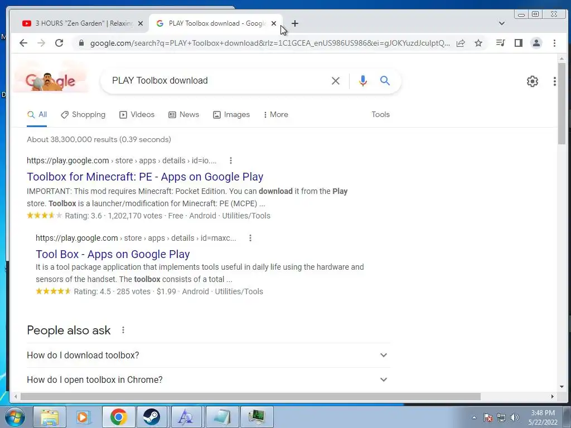
Task: Open the More search filters menu
Action: pyautogui.click(x=275, y=114)
